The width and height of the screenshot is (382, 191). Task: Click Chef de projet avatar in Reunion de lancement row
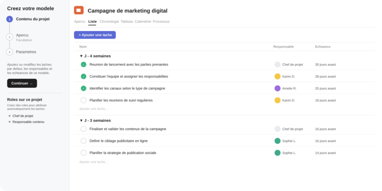[x=278, y=65]
